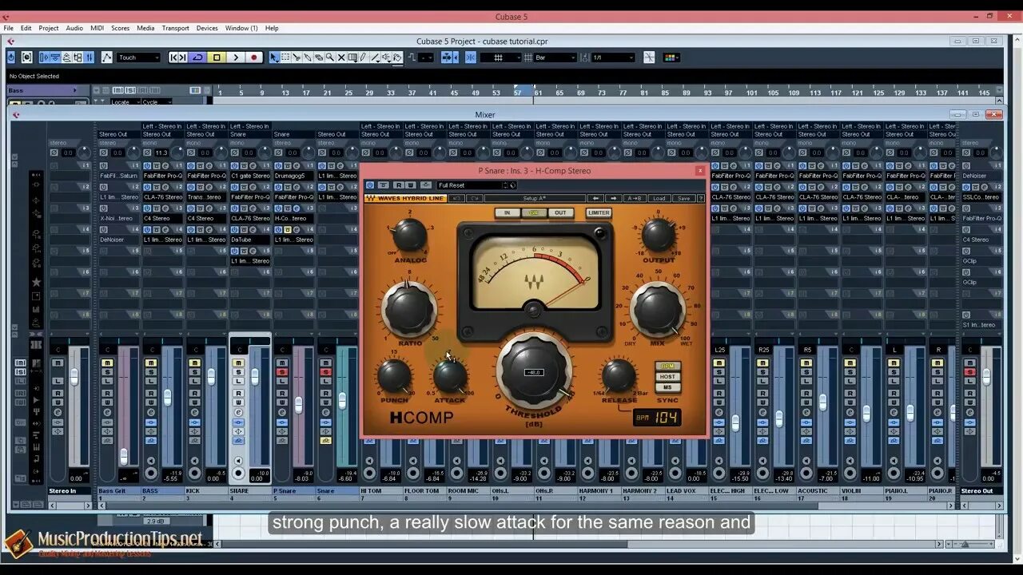1023x575 pixels.
Task: Click the Load button in the plugin
Action: (659, 198)
